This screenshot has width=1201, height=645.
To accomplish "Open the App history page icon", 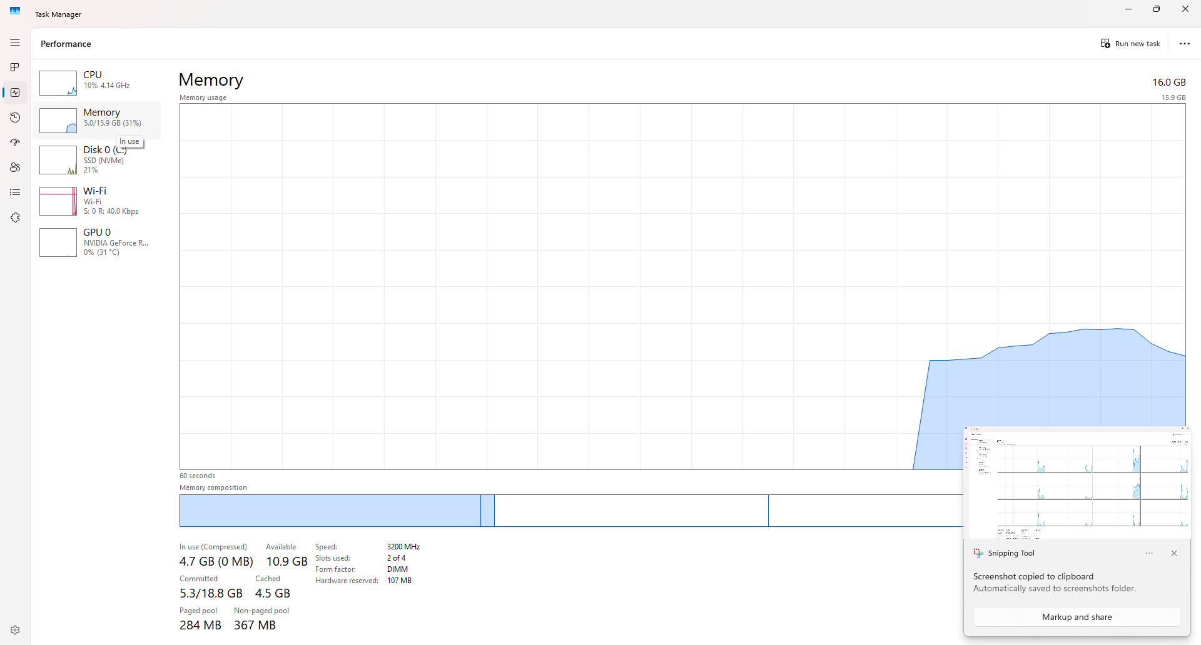I will click(x=15, y=117).
